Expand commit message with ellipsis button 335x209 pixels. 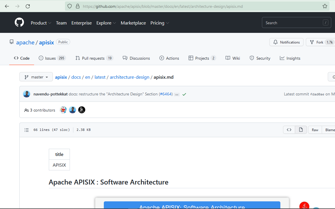click(x=177, y=95)
